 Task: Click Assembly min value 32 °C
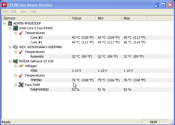(108, 56)
